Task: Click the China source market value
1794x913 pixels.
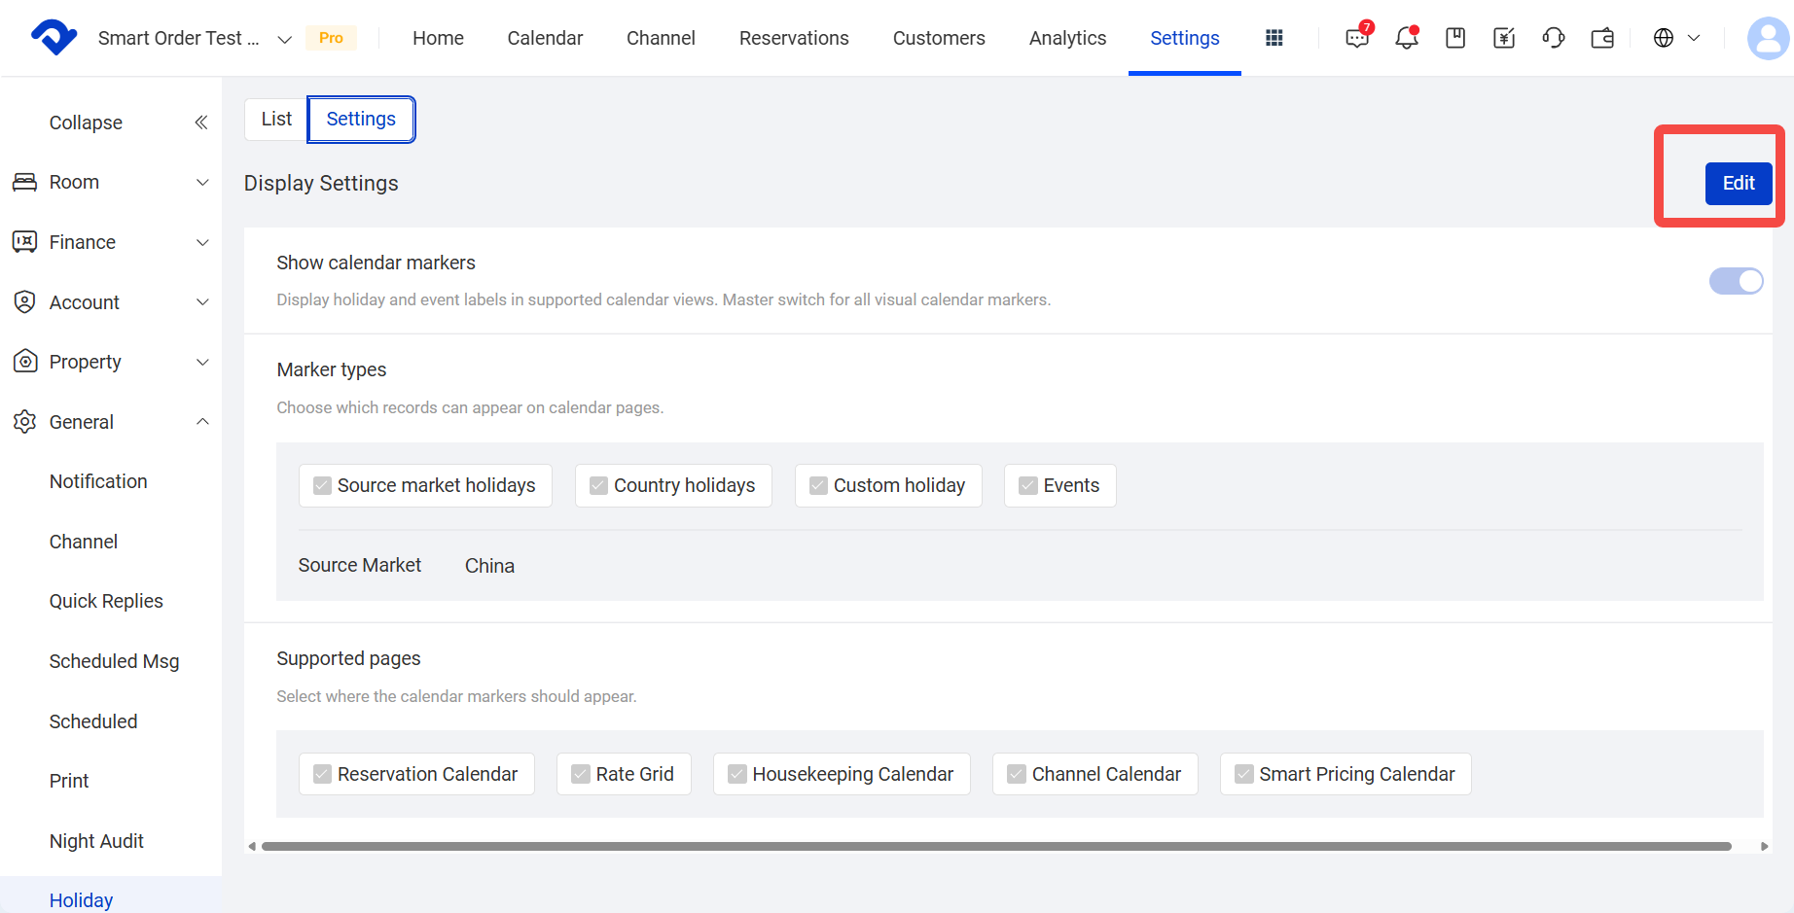Action: tap(489, 566)
